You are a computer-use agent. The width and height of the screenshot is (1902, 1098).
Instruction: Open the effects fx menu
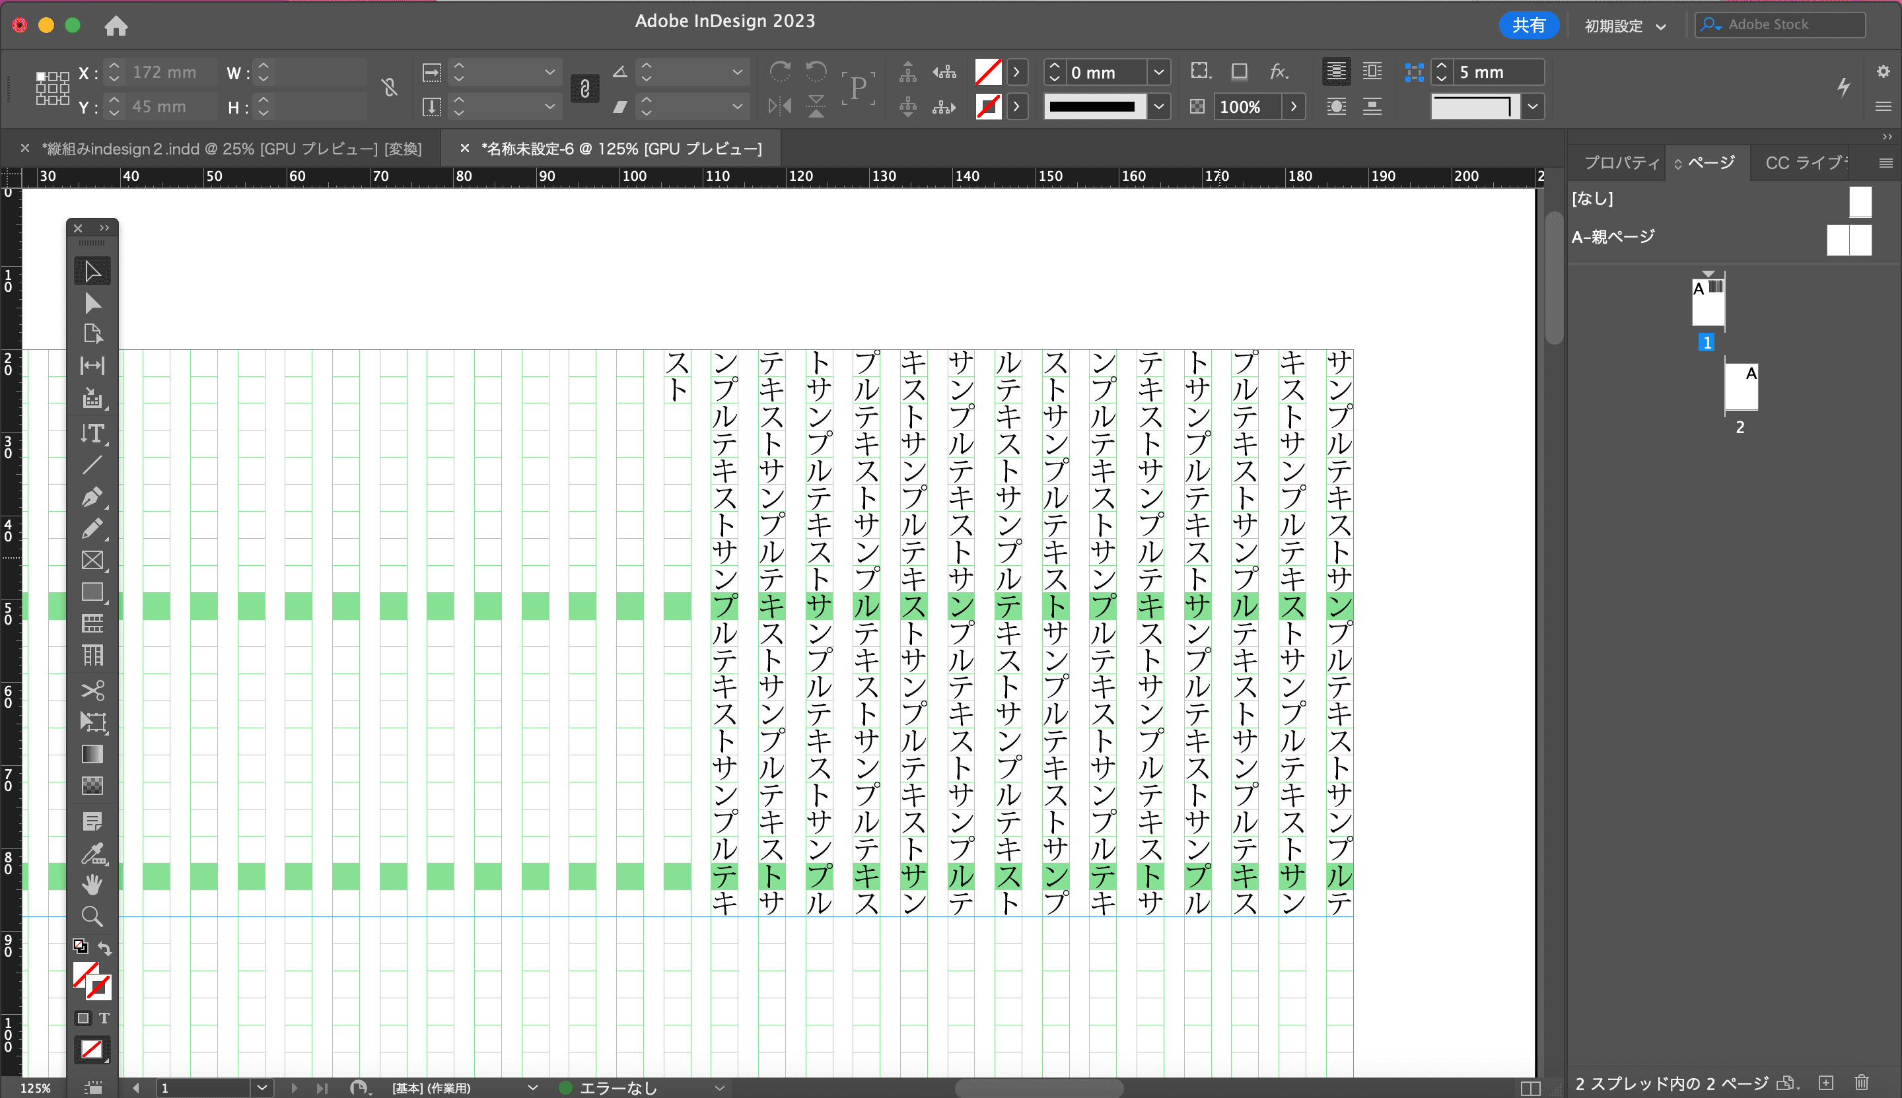click(x=1279, y=72)
